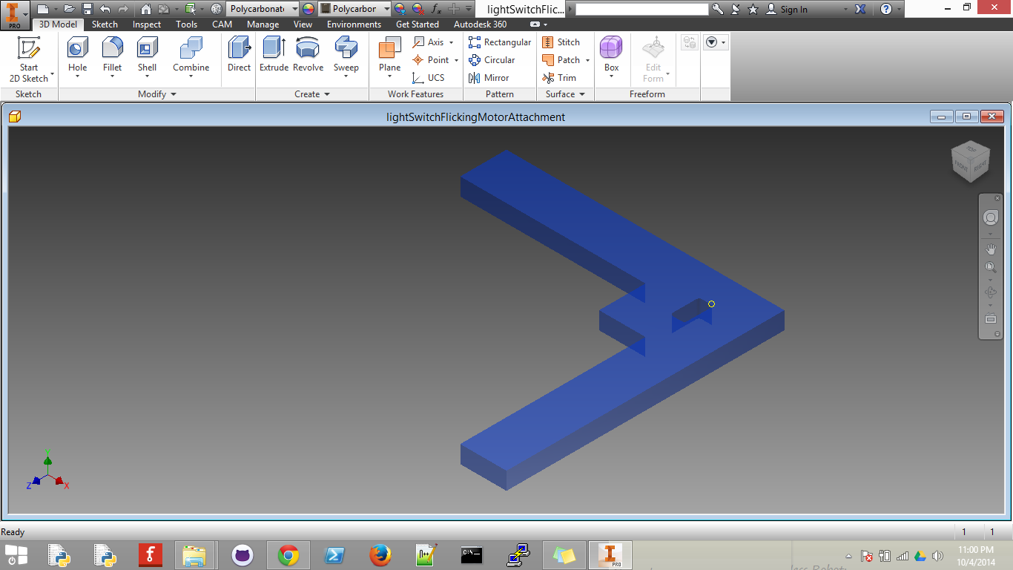Open the Axis options arrow
This screenshot has height=570, width=1013.
(451, 42)
